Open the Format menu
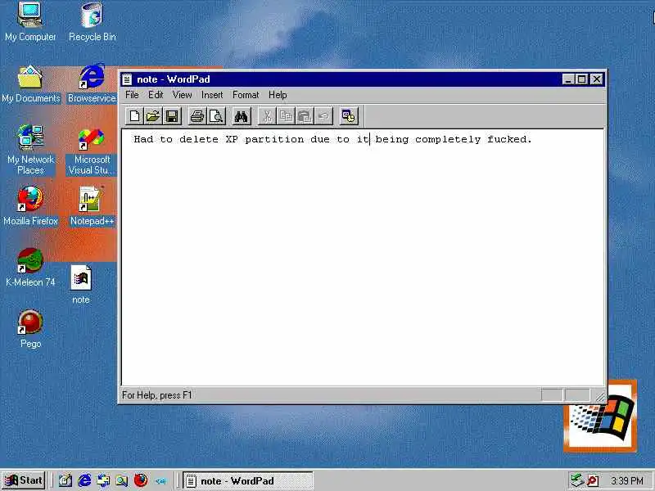Screen dimensions: 655x491 point(246,95)
